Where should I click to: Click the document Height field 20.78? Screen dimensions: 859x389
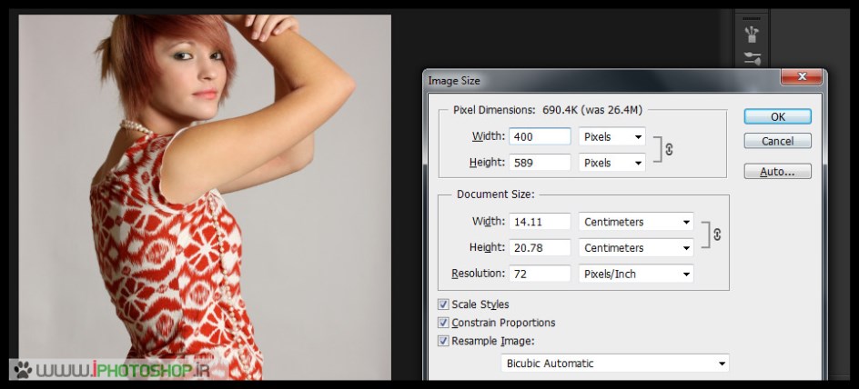[540, 248]
